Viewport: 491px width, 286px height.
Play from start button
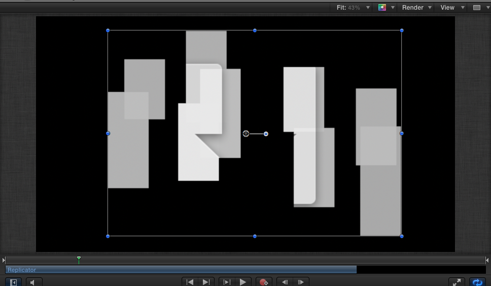point(227,282)
